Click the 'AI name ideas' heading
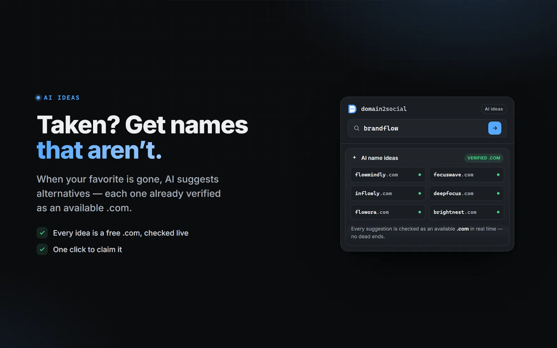The image size is (557, 348). [x=379, y=158]
